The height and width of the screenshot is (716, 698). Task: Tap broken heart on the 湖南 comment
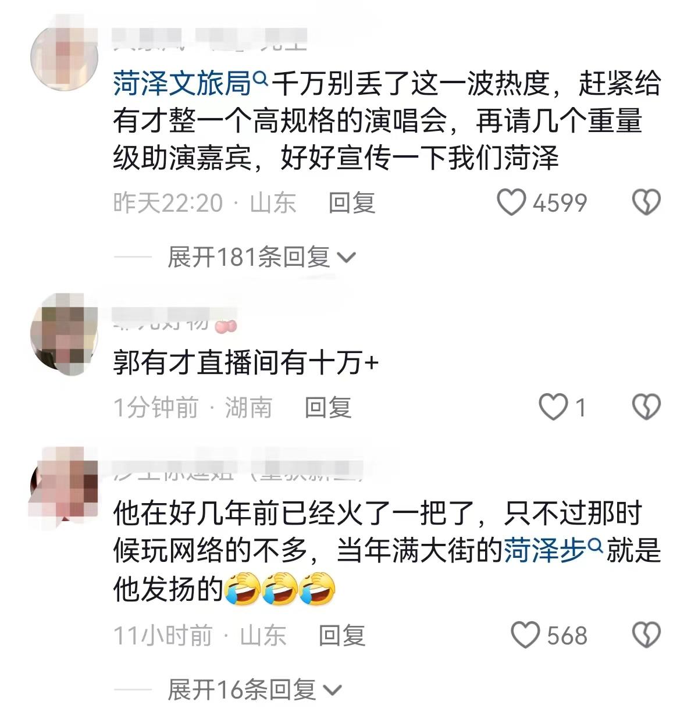click(x=646, y=407)
